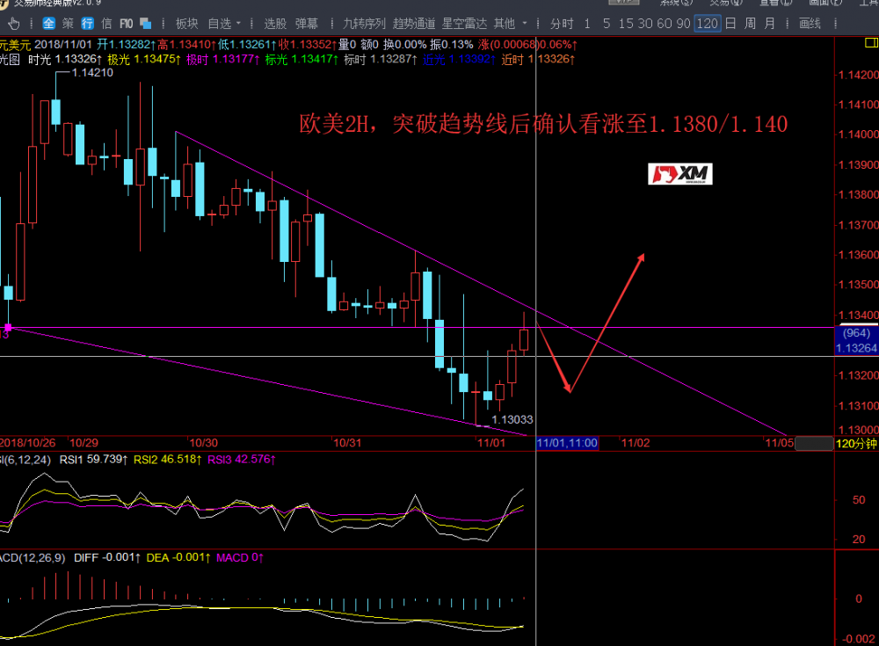Viewport: 879px width, 646px height.
Task: Toggle 弹幕 bullet comments
Action: [307, 24]
